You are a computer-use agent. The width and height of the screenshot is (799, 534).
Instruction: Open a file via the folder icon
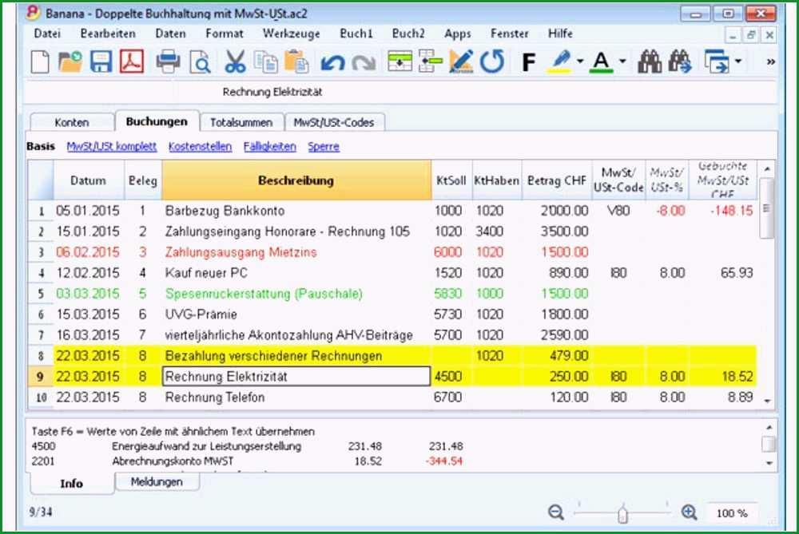coord(70,61)
